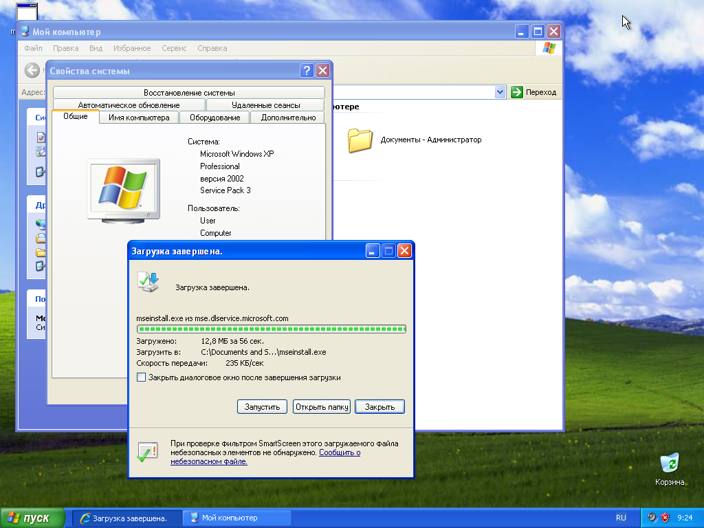
Task: Click the green download progress bar
Action: 271,329
